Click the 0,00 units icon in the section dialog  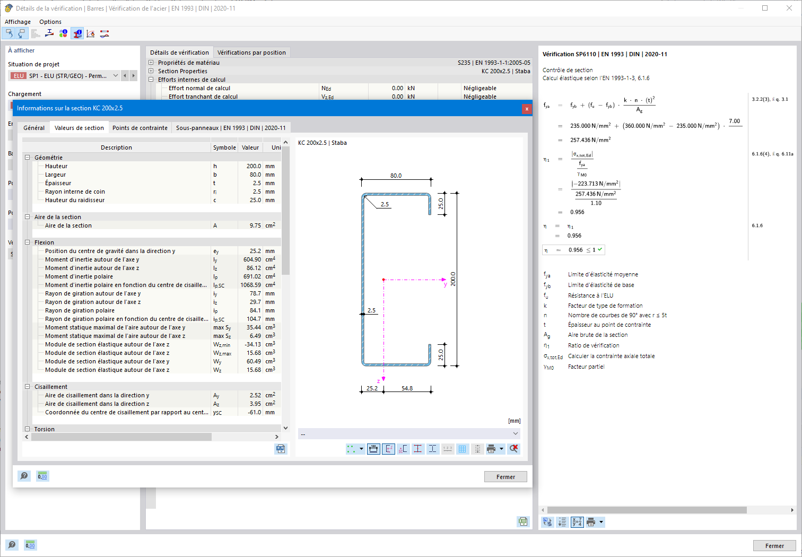click(x=42, y=476)
